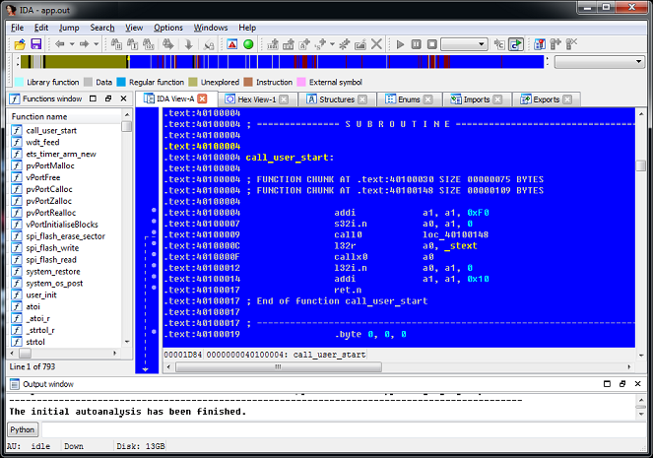Click the Regular function blue legend swatch
Screen dimensions: 653x458
pyautogui.click(x=121, y=82)
